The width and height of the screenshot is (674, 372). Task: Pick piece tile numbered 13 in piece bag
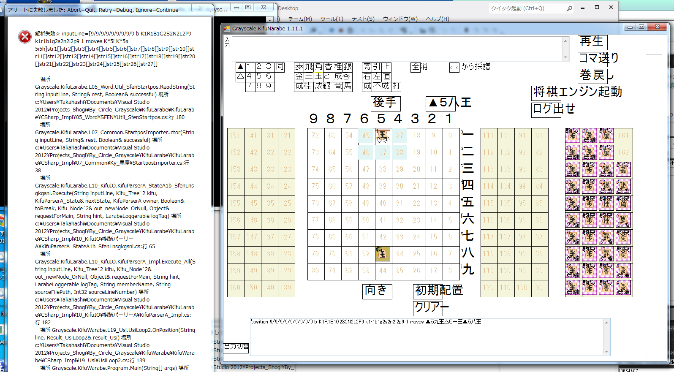pyautogui.click(x=606, y=186)
